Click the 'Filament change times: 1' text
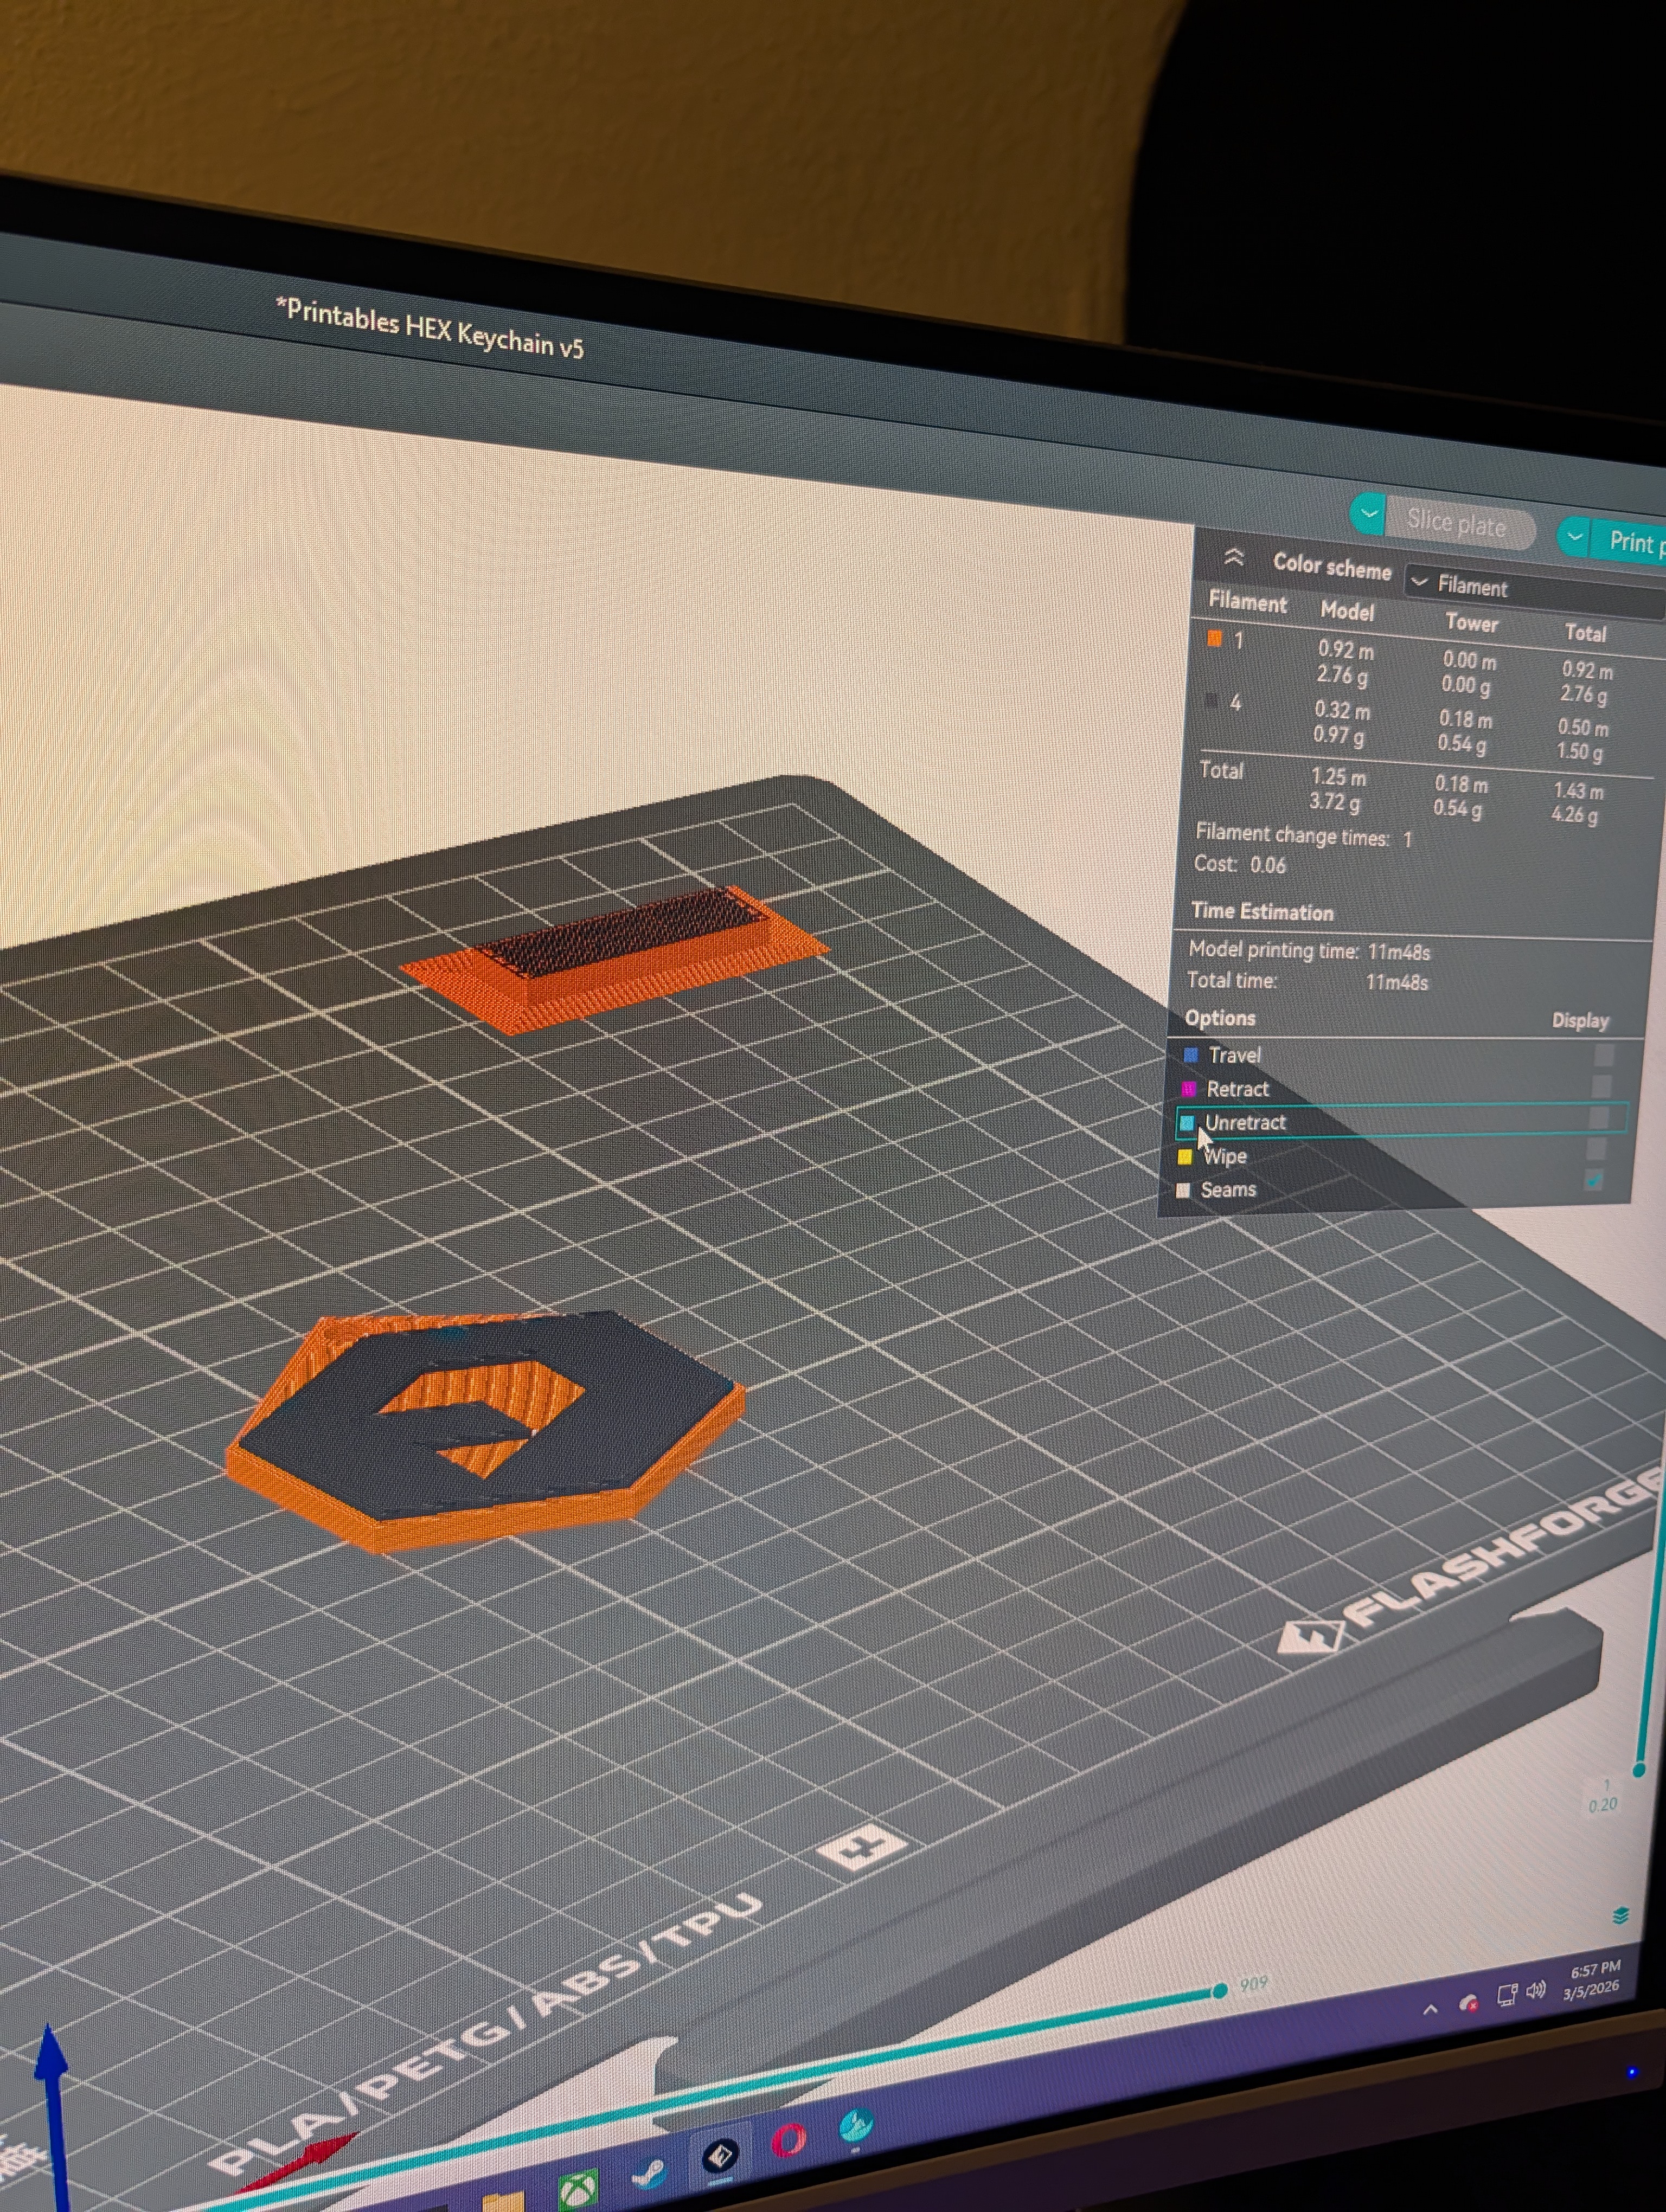1666x2212 pixels. (1304, 834)
